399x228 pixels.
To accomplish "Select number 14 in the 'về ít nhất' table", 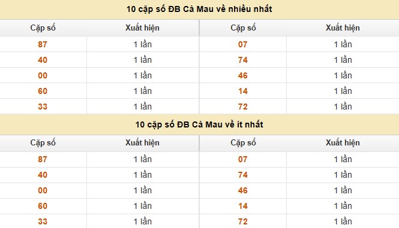I will (243, 206).
